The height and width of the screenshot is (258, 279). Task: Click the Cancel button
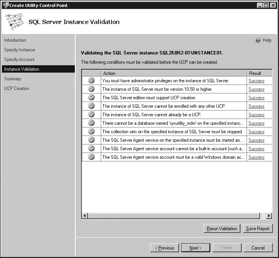click(258, 248)
